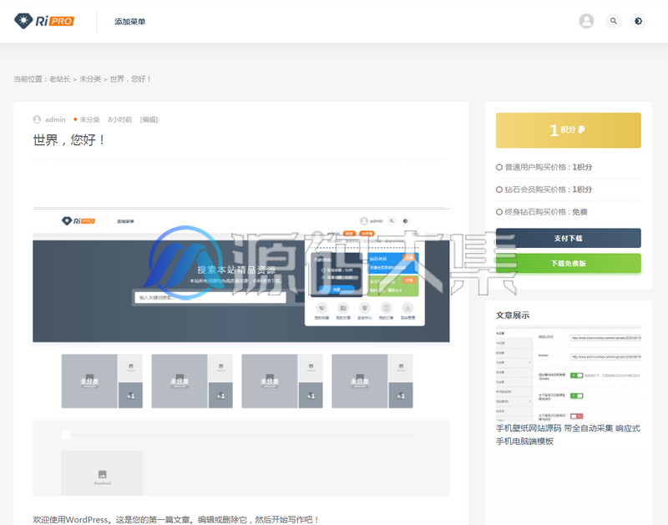Open the search magnifier icon in header
This screenshot has height=525, width=668.
click(x=614, y=21)
